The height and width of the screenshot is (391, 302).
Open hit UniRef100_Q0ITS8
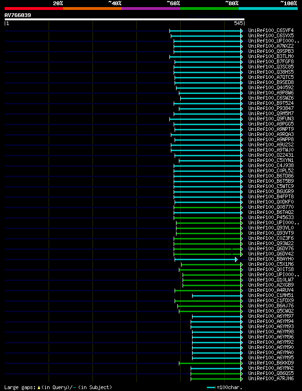click(271, 269)
